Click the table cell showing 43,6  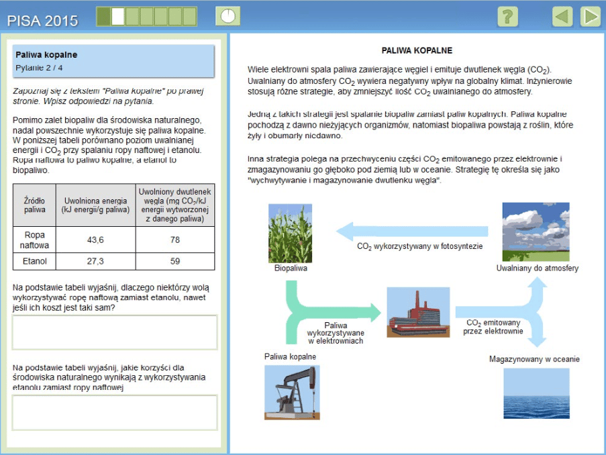95,240
